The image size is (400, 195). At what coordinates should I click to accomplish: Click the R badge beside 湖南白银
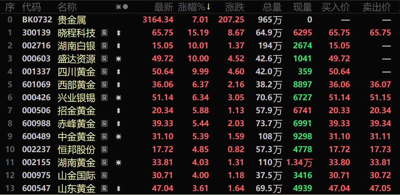104,46
